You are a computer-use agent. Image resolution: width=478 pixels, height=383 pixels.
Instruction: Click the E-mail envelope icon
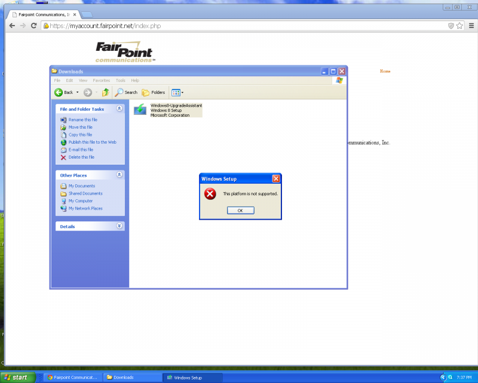coord(63,150)
